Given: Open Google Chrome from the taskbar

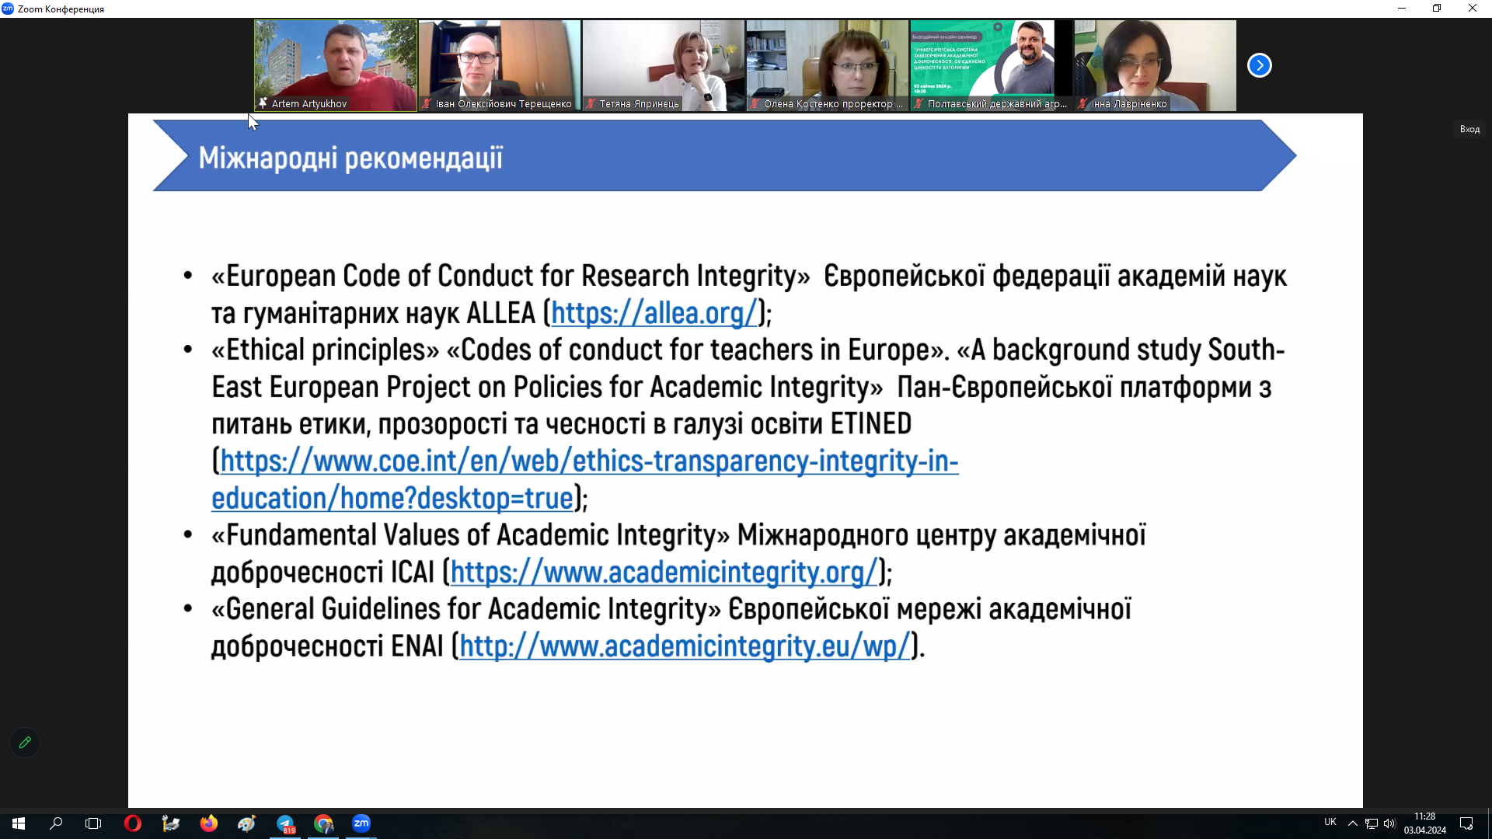Looking at the screenshot, I should point(323,823).
